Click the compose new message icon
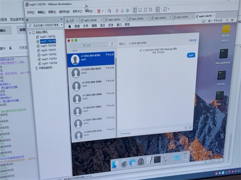The width and height of the screenshot is (241, 180). pos(112,44)
